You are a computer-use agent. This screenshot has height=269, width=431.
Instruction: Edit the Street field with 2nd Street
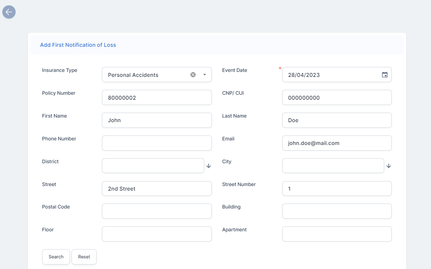(157, 188)
